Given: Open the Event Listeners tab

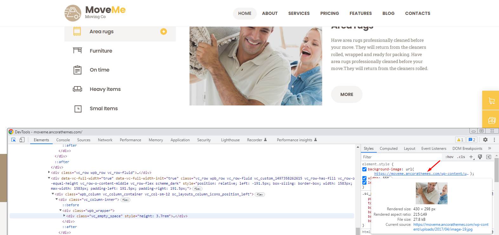Looking at the screenshot, I should [x=434, y=148].
